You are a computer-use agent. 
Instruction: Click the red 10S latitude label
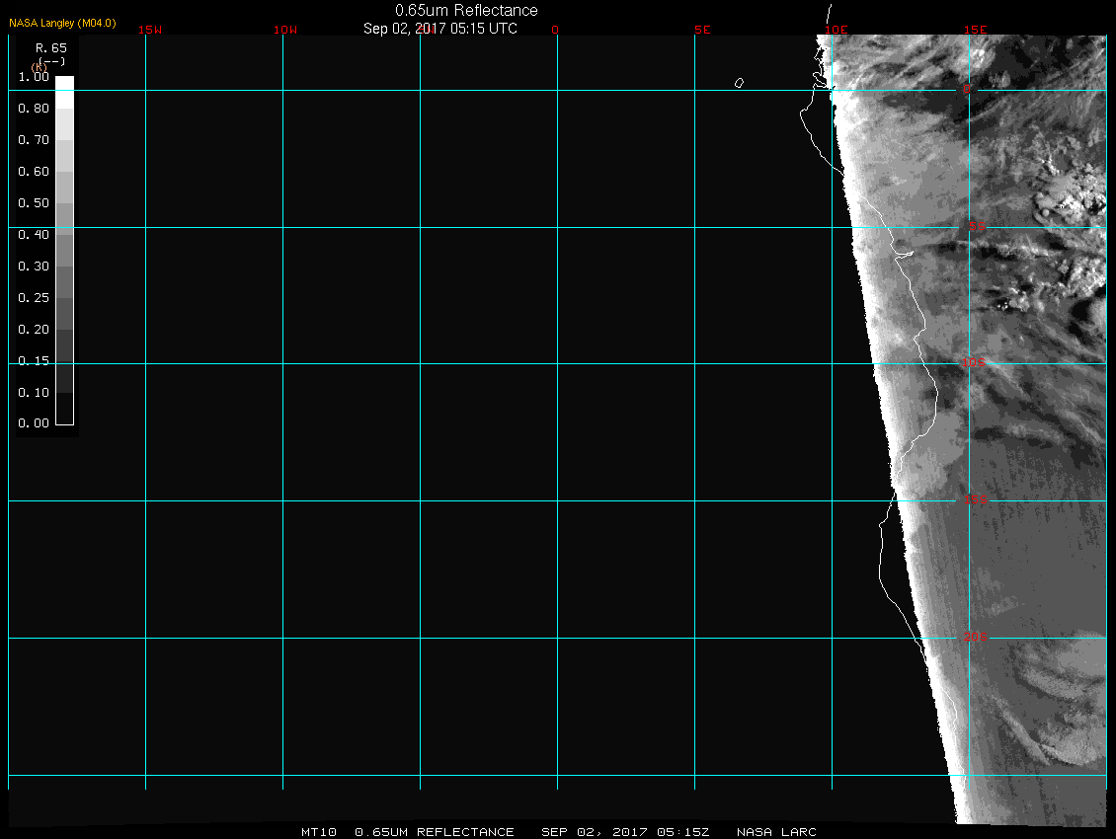tap(974, 363)
